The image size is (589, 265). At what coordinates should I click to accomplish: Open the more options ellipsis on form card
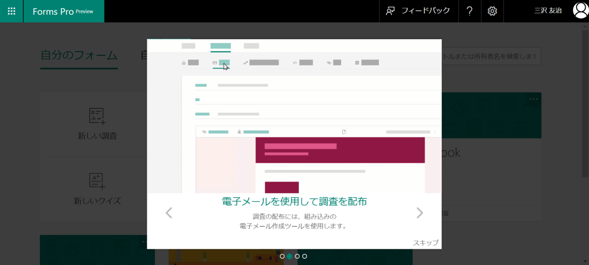point(533,99)
